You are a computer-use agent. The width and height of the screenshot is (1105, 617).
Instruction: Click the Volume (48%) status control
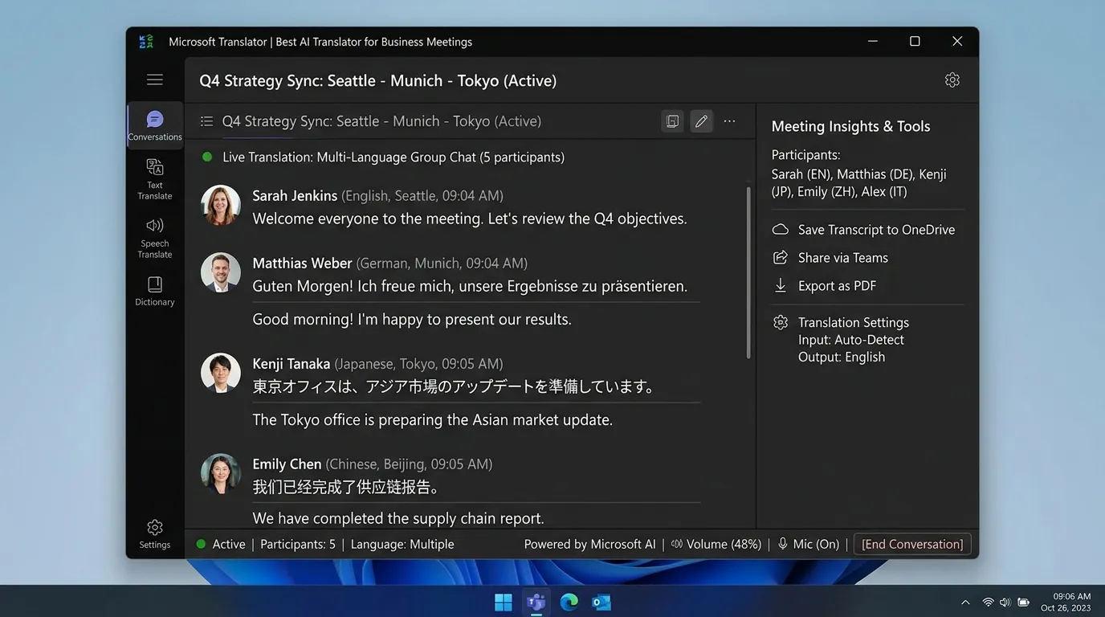pos(716,544)
